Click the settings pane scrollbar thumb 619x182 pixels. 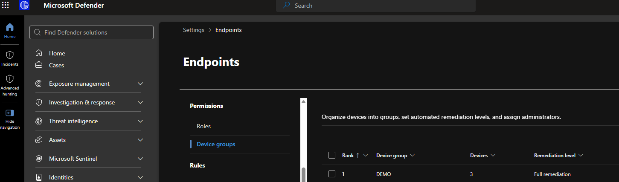304,175
